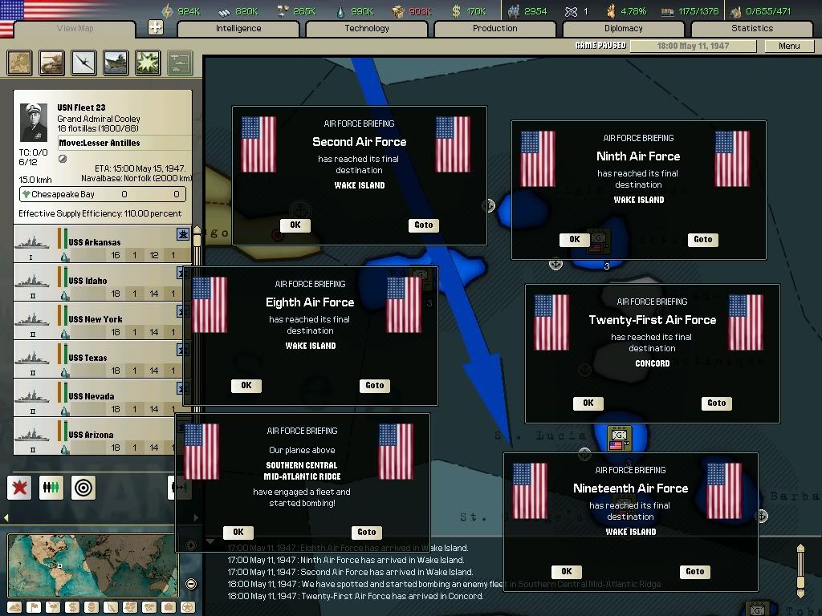Click Goto in Eighth Air Force briefing
This screenshot has height=616, width=822.
click(x=375, y=386)
